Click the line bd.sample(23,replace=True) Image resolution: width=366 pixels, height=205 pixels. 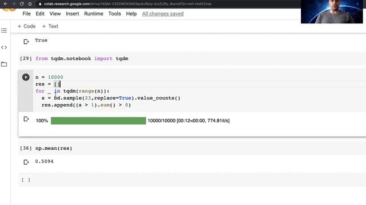point(111,98)
